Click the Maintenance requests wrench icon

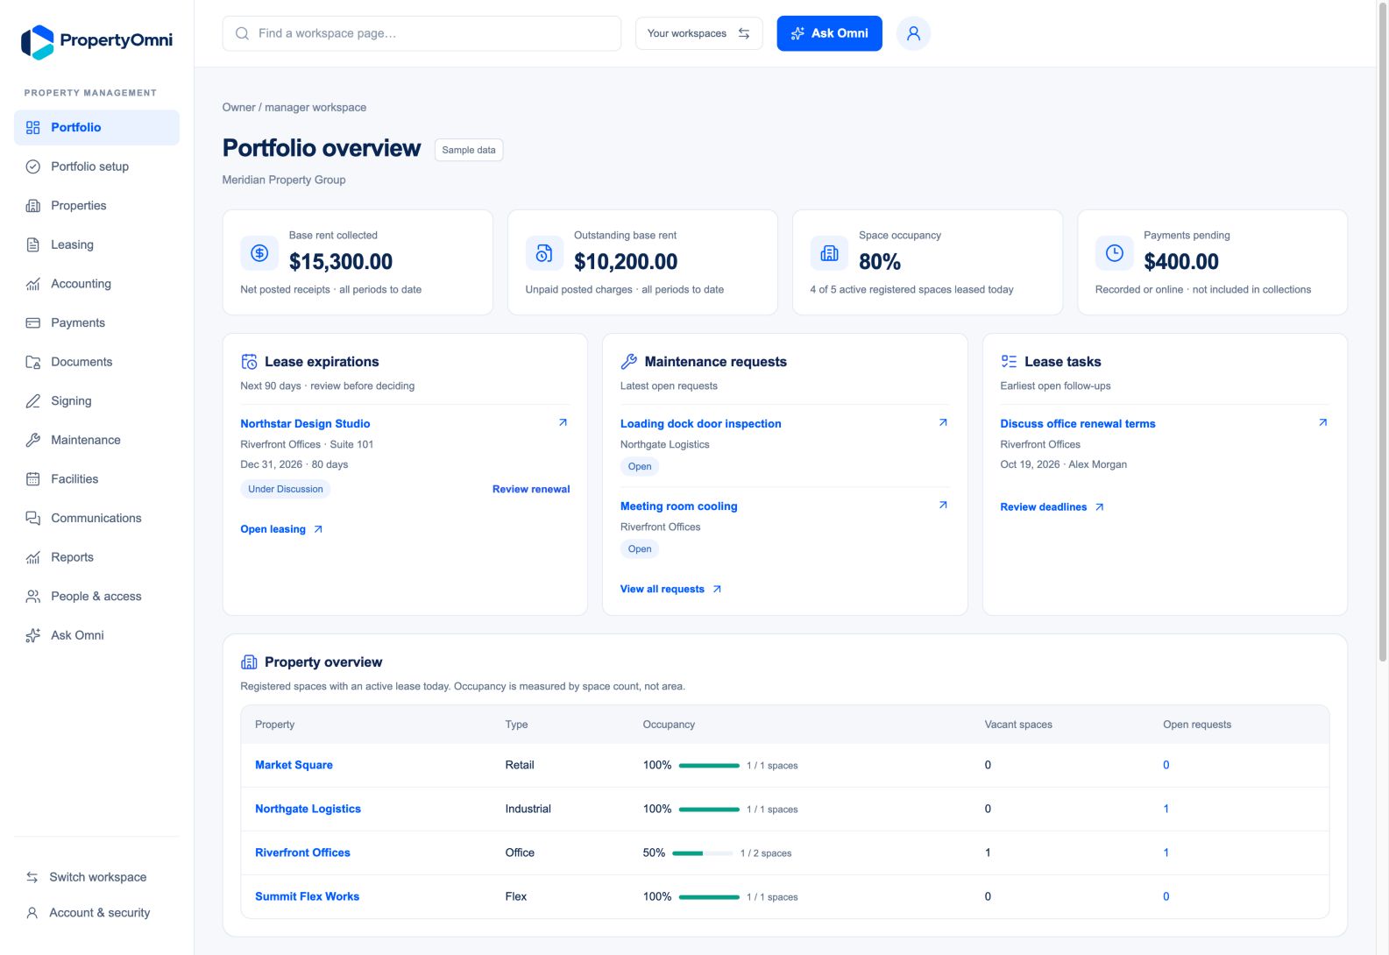pyautogui.click(x=628, y=362)
